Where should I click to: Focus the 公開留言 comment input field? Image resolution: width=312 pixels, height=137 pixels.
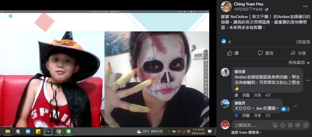pyautogui.click(x=270, y=125)
